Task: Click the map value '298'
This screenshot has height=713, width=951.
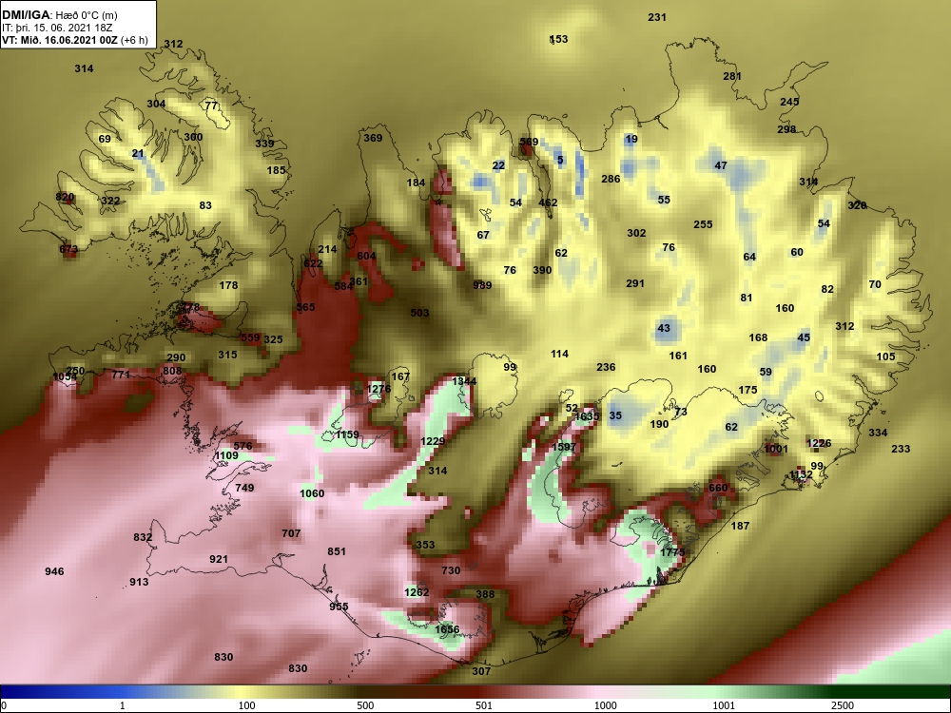Action: pos(786,129)
